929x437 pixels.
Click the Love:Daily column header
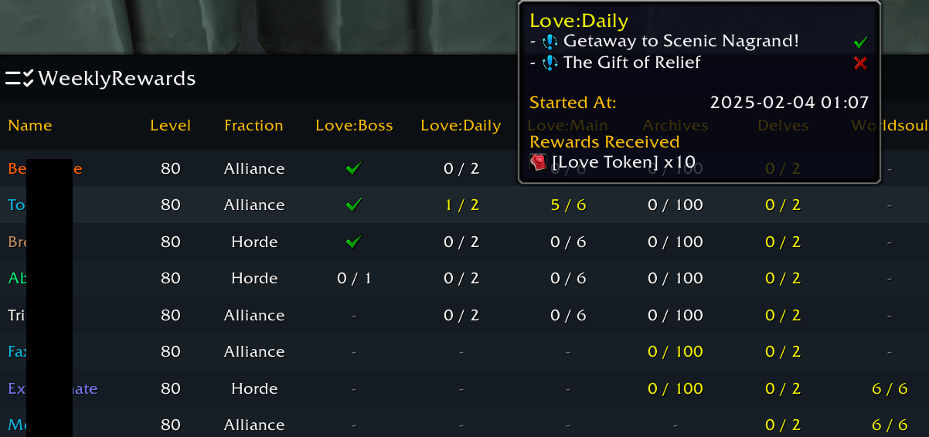tap(461, 125)
